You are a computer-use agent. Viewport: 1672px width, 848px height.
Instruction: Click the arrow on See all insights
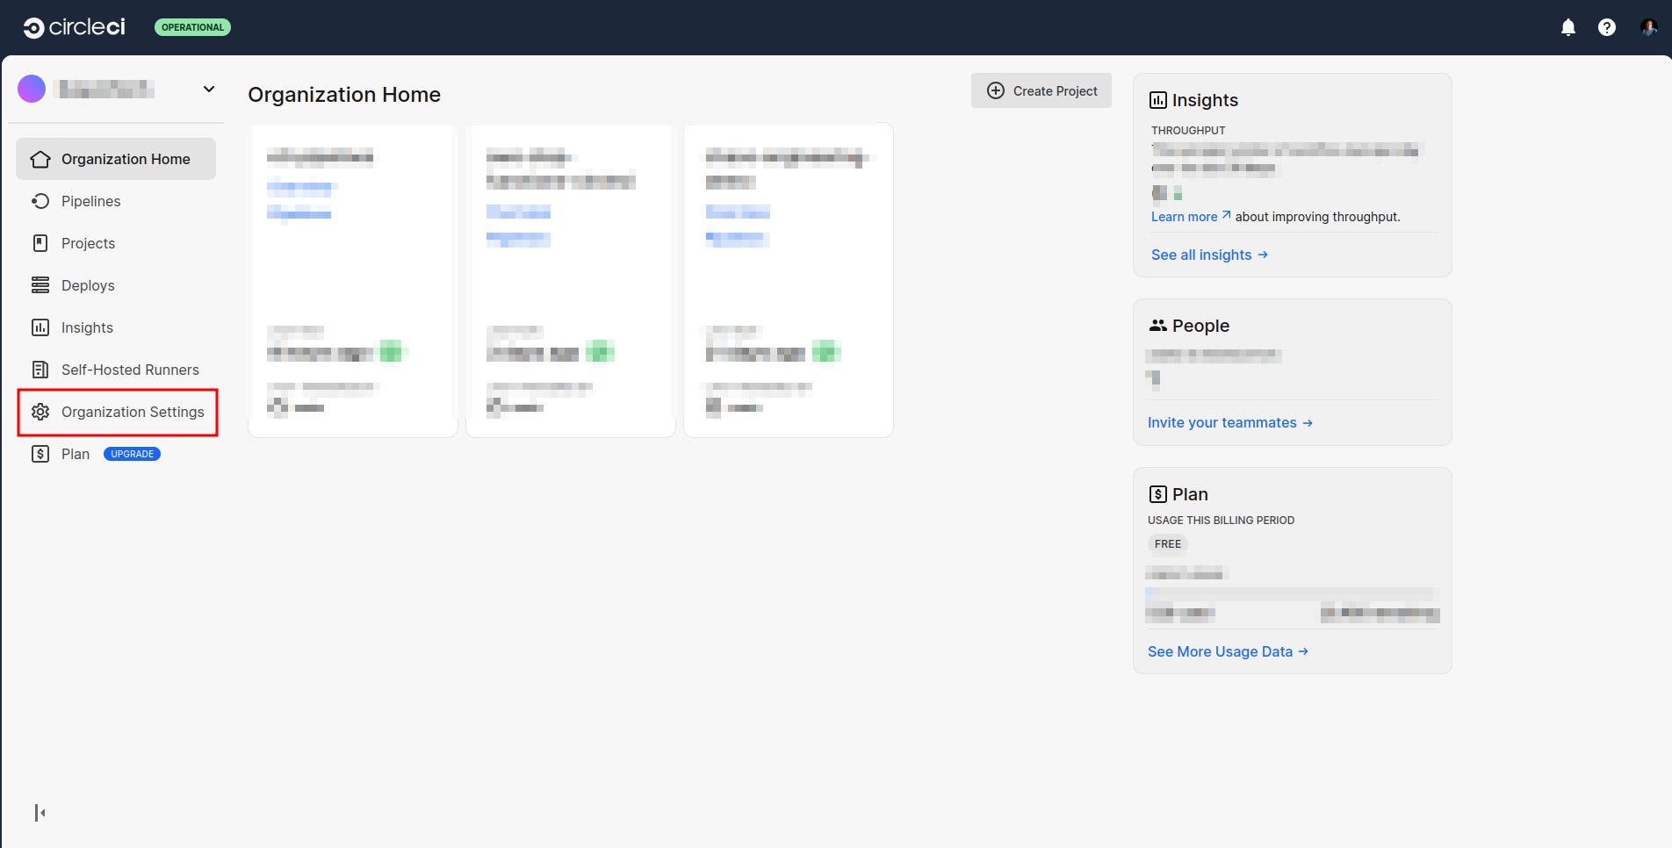click(1263, 255)
